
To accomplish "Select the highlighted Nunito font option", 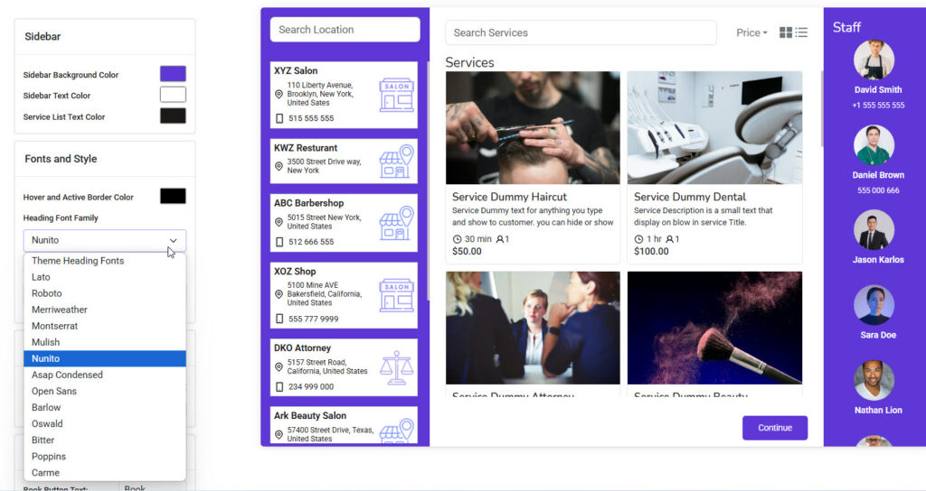I will pyautogui.click(x=105, y=358).
